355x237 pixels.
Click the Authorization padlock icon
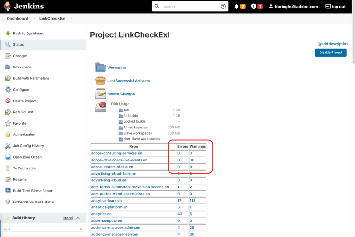pyautogui.click(x=8, y=134)
